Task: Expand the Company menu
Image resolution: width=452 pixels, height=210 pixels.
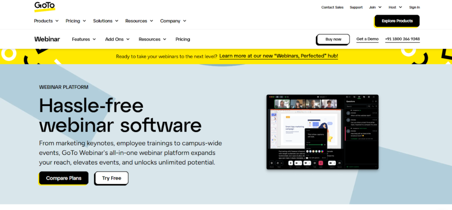Action: [x=173, y=21]
